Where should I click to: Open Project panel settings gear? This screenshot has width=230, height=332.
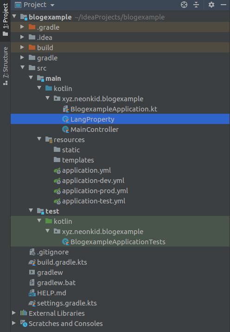click(x=211, y=5)
